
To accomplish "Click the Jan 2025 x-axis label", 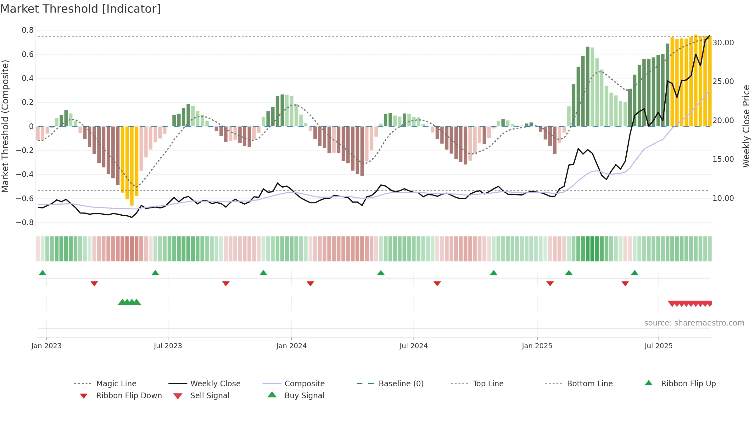I will pos(537,346).
